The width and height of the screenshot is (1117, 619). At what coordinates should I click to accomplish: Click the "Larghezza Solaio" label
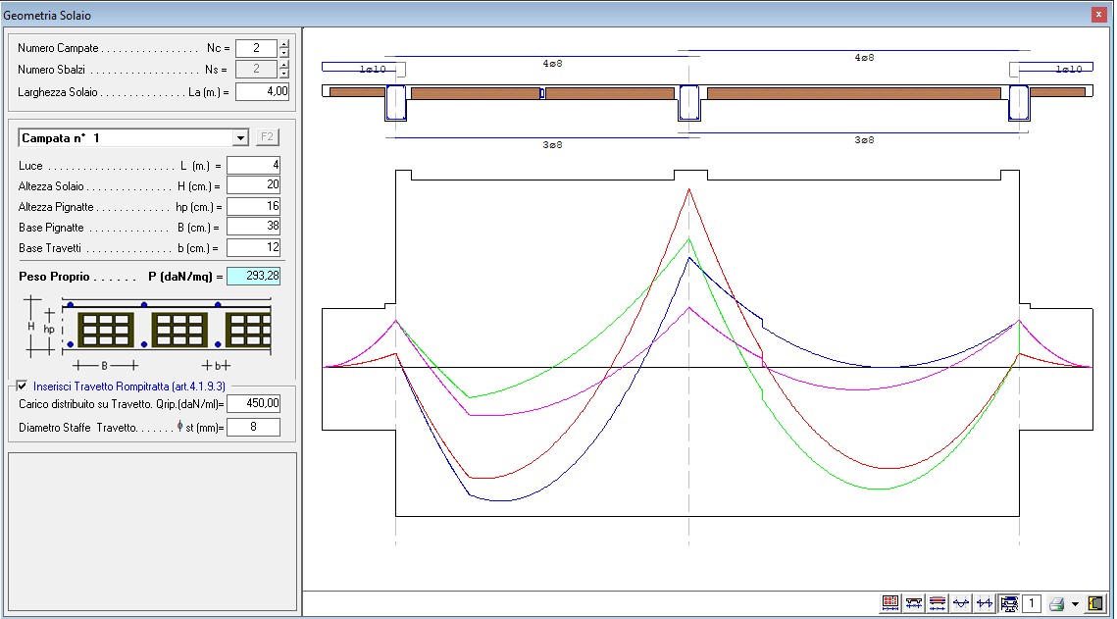point(58,92)
